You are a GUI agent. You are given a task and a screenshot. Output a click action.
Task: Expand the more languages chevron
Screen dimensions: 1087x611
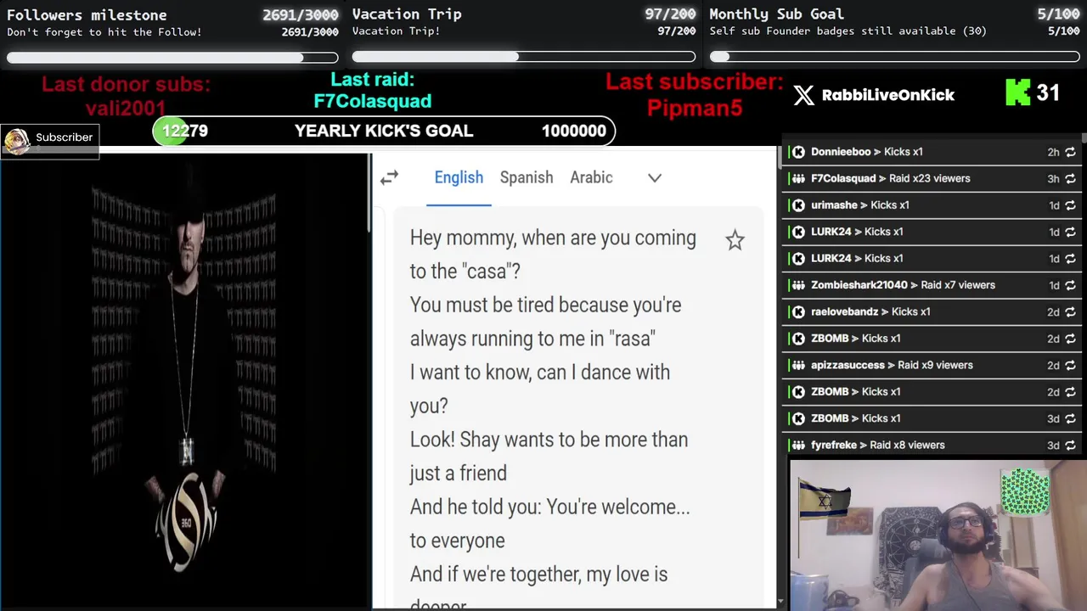tap(655, 177)
